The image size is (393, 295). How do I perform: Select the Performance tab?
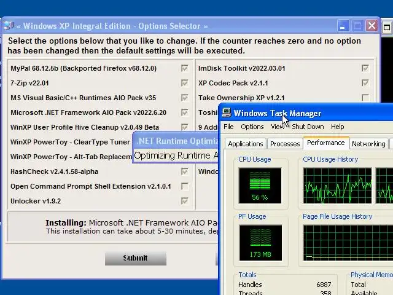coord(326,143)
